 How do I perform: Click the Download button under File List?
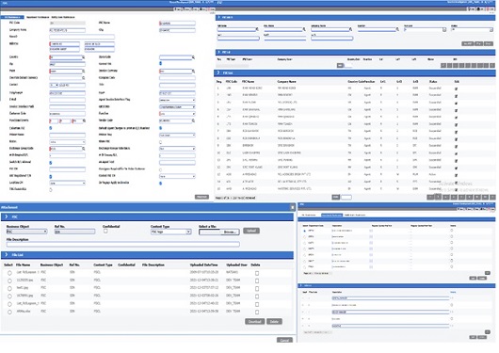(x=254, y=322)
